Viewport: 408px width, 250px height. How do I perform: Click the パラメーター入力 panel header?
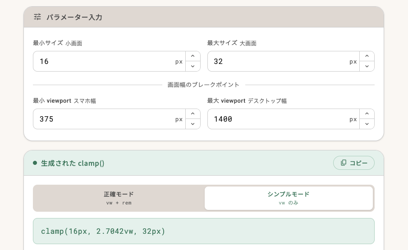click(x=203, y=17)
